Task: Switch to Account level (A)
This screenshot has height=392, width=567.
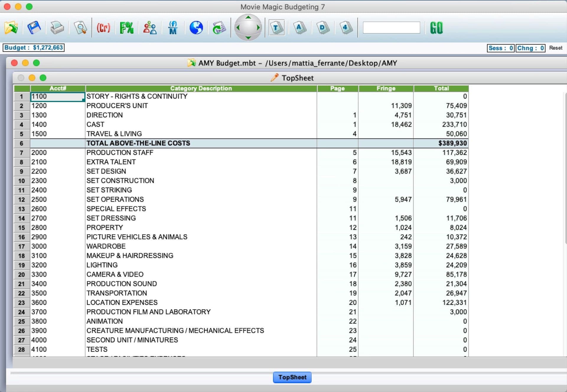Action: [x=299, y=27]
